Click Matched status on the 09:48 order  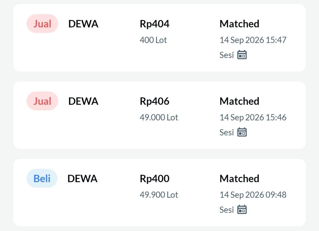tap(240, 179)
